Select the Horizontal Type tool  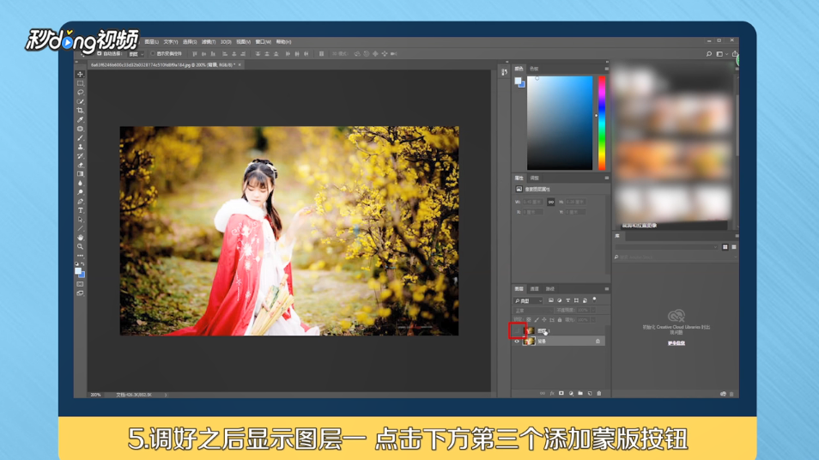click(x=81, y=210)
